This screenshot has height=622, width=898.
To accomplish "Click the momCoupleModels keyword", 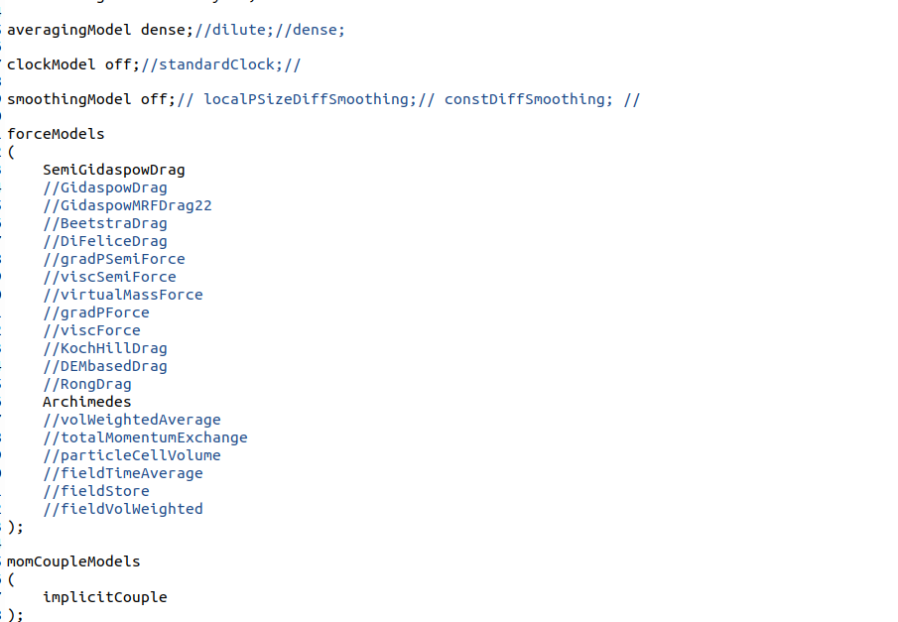I will [73, 561].
